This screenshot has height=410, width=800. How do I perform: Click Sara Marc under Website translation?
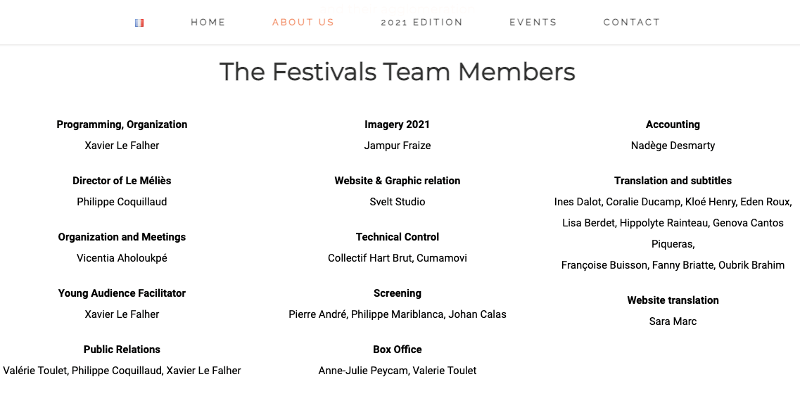[673, 321]
